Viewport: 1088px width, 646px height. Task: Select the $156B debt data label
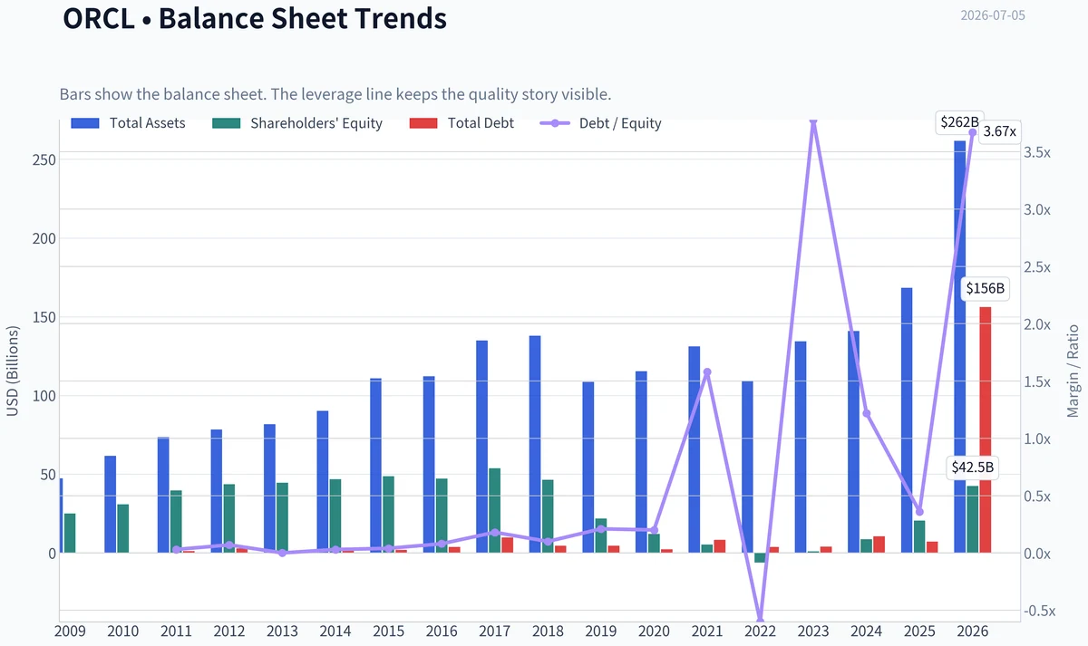tap(986, 289)
